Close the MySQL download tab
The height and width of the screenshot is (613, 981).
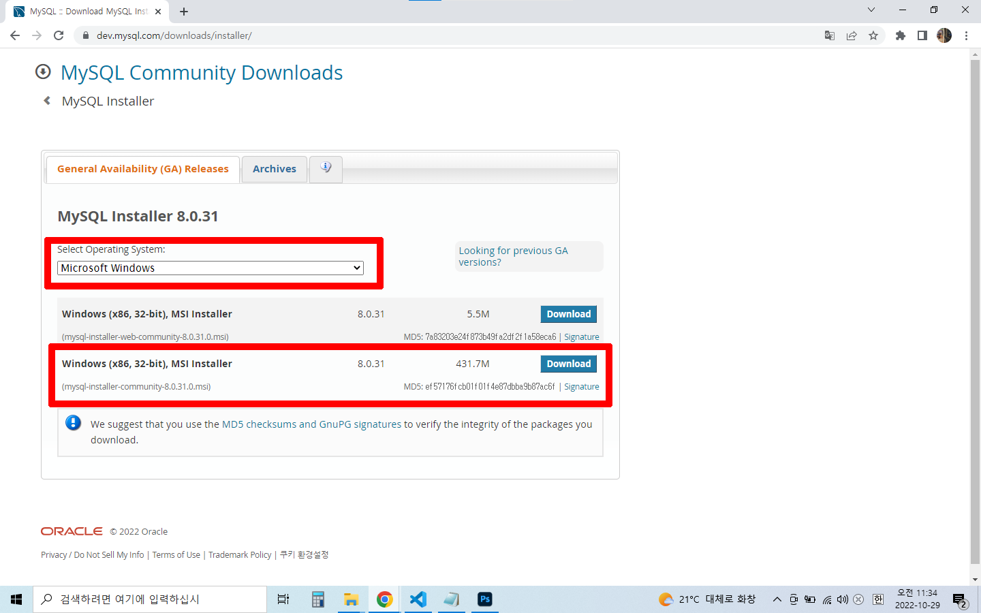coord(158,12)
